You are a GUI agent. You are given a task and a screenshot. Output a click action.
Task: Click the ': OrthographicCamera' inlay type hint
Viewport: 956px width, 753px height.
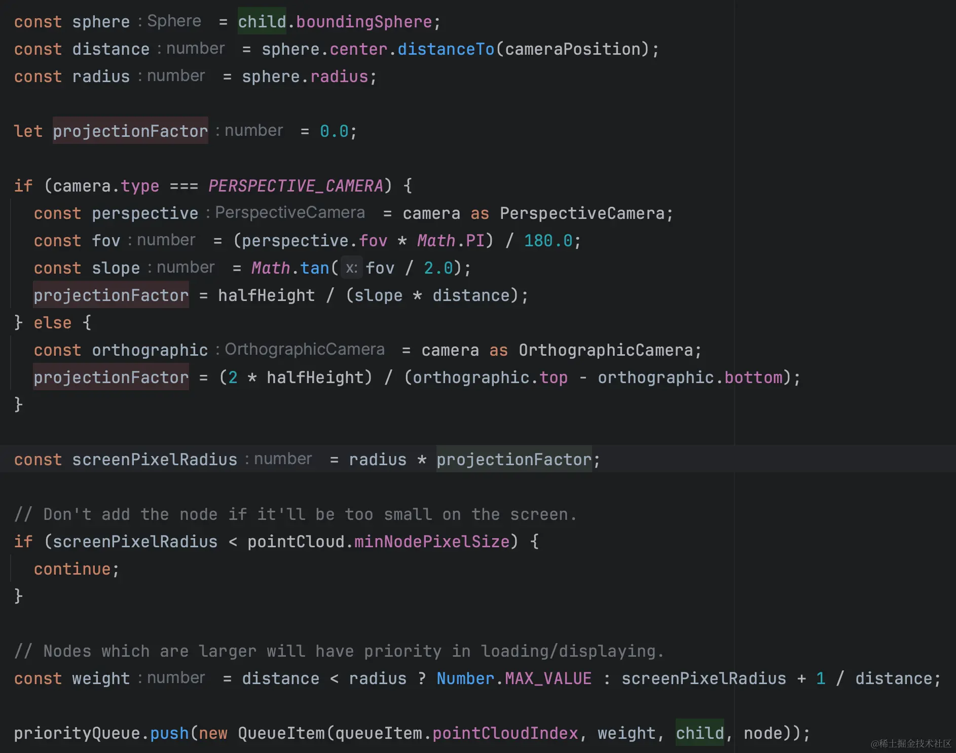(300, 349)
